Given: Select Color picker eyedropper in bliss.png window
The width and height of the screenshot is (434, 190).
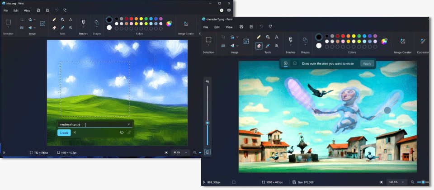Looking at the screenshot, I should (x=62, y=28).
